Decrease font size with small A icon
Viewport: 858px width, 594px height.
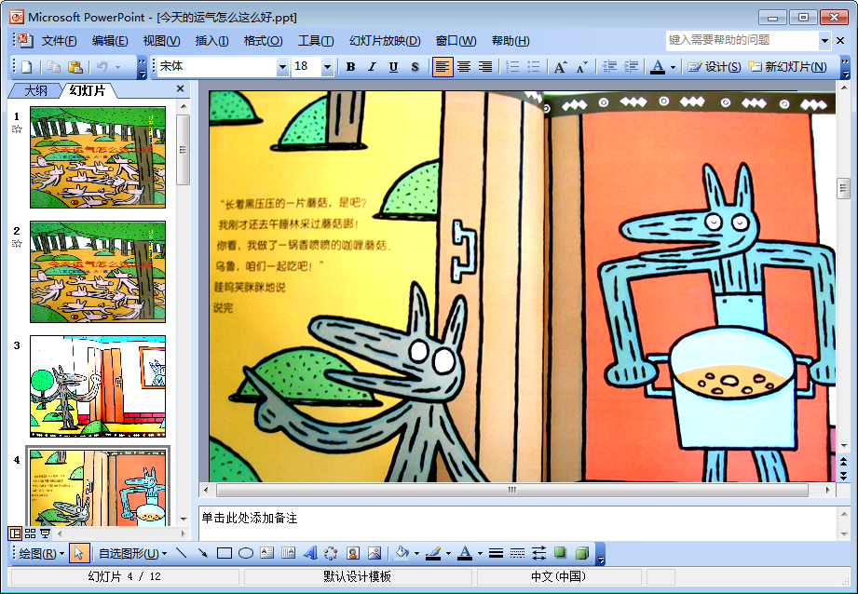click(581, 67)
